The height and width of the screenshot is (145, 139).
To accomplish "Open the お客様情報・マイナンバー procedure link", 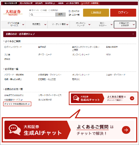I will click(x=50, y=75).
